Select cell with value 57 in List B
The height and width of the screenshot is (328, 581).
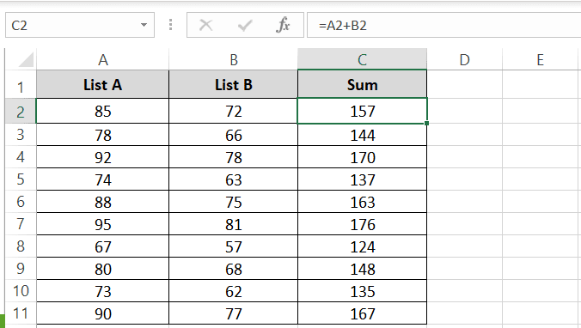point(233,246)
